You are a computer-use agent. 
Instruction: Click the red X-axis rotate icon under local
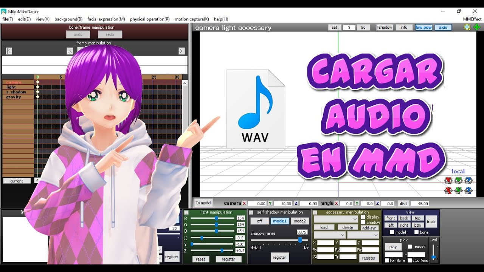pyautogui.click(x=448, y=181)
